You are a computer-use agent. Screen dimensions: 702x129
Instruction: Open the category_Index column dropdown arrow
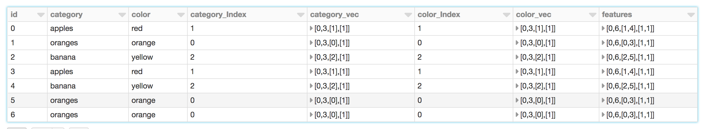pos(300,15)
